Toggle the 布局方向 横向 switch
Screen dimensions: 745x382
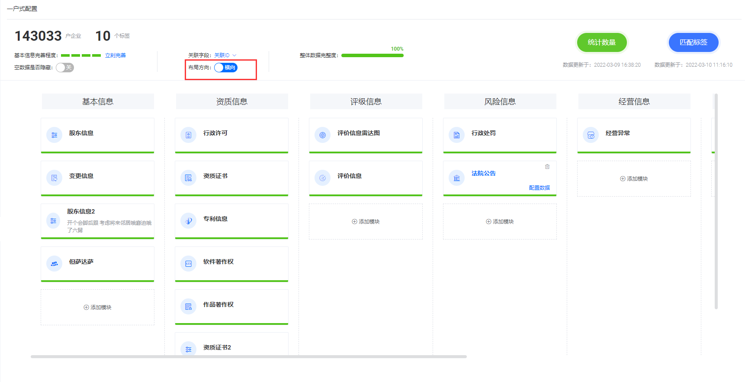click(226, 68)
